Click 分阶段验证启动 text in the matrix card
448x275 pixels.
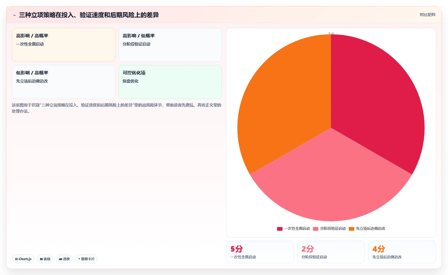tap(136, 44)
